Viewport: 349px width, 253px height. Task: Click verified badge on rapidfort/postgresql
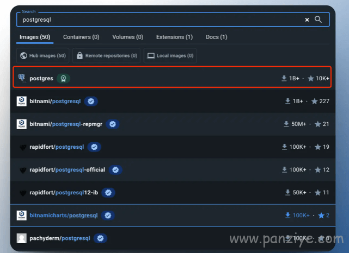tap(94, 147)
